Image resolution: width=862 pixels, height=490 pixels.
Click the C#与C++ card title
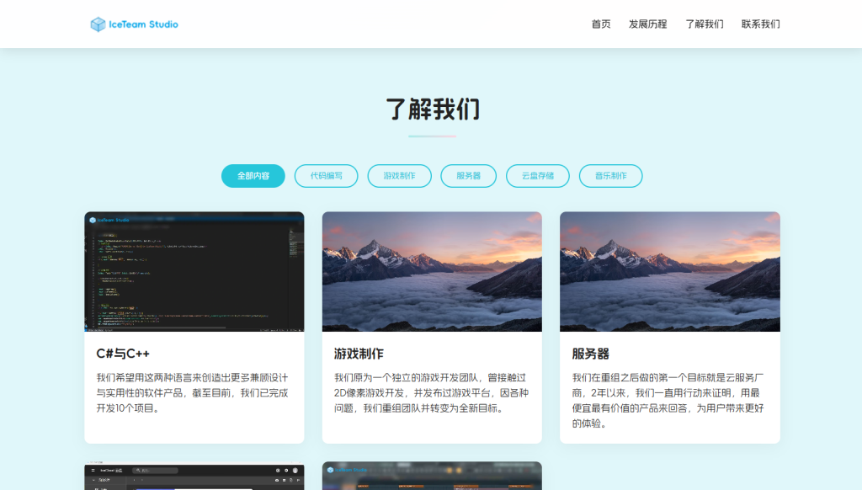(123, 354)
